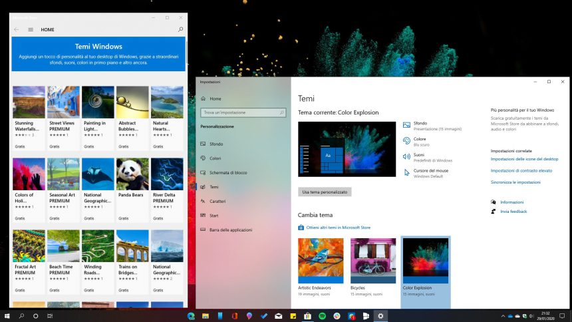Open Painting in Light theme in Store
Screen dimensions: 572x322
[x=98, y=118]
